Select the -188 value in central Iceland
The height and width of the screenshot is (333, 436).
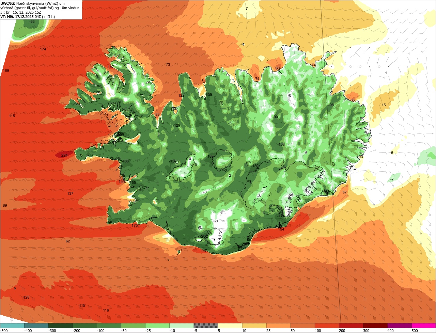[210, 156]
